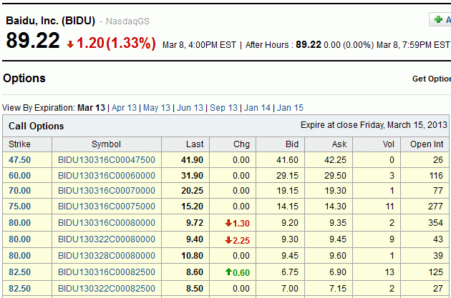This screenshot has height=298, width=451.
Task: Click the red down arrow next to 2.25
Action: [x=228, y=240]
